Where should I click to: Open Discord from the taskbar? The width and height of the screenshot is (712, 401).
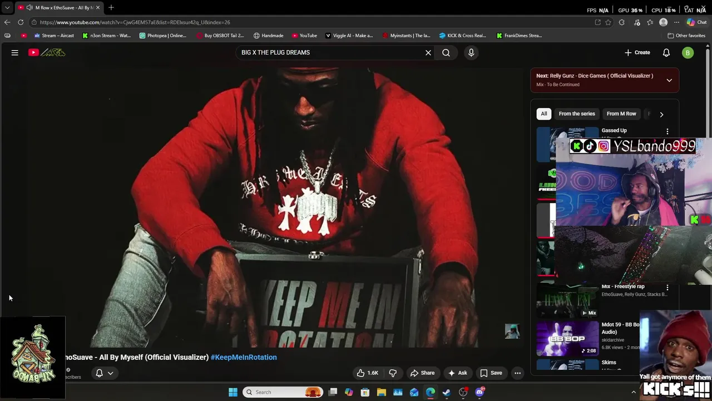479,392
